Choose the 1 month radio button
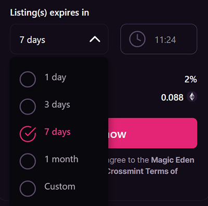The image size is (208, 206). [x=28, y=161]
